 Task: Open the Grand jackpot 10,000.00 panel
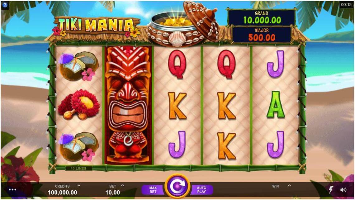point(262,17)
